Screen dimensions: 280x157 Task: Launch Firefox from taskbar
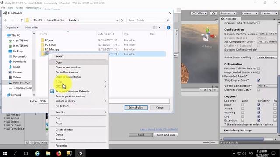coord(59,153)
